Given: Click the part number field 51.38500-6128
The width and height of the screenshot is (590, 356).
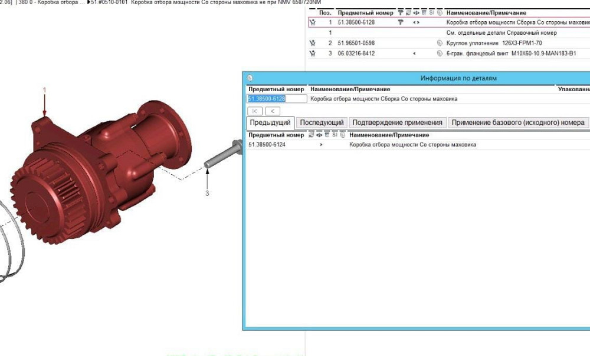Looking at the screenshot, I should pyautogui.click(x=276, y=99).
